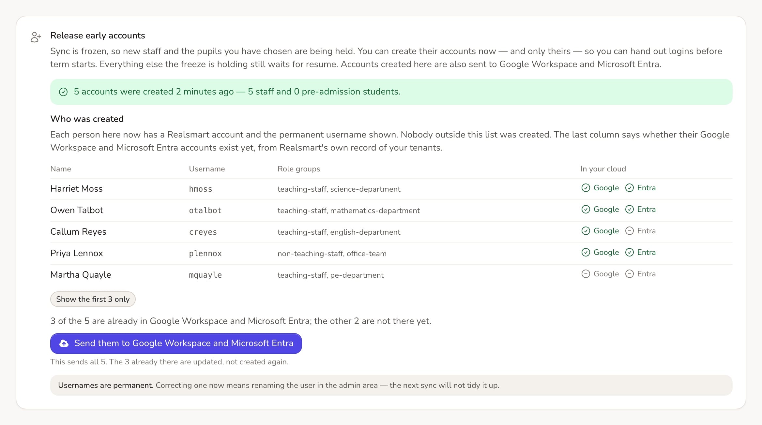Click the add-user icon beside Release early accounts
Image resolution: width=762 pixels, height=425 pixels.
click(36, 37)
